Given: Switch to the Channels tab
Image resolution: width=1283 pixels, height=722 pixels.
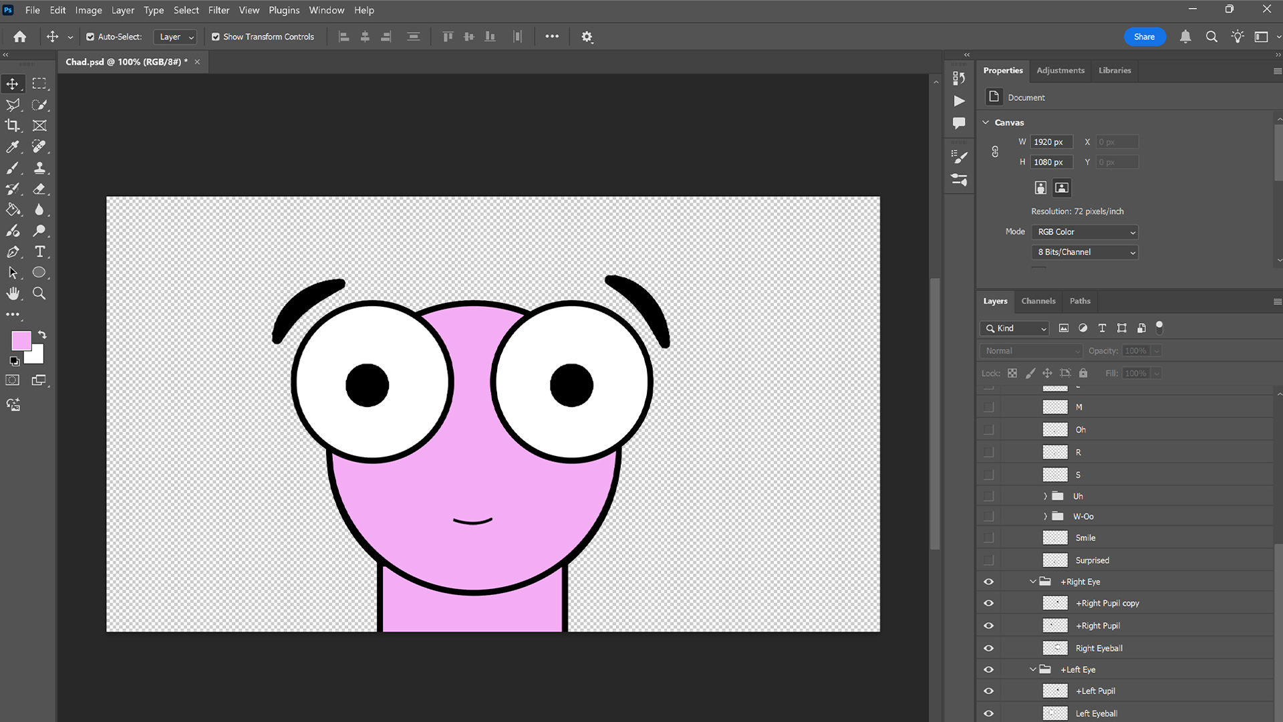Looking at the screenshot, I should (1038, 301).
